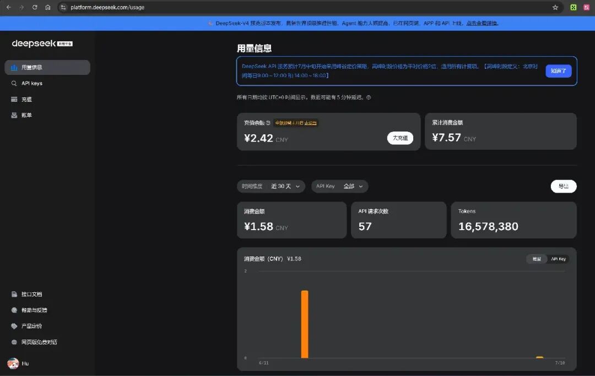
Task: Bookmark the page with the star icon
Action: pyautogui.click(x=555, y=7)
